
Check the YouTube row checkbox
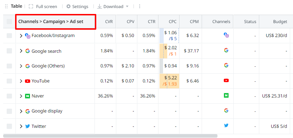click(9, 81)
